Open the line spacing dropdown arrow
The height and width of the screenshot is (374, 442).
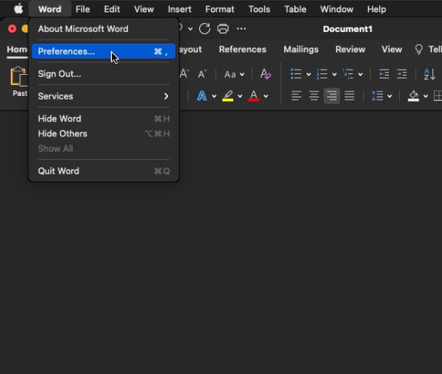coord(390,97)
